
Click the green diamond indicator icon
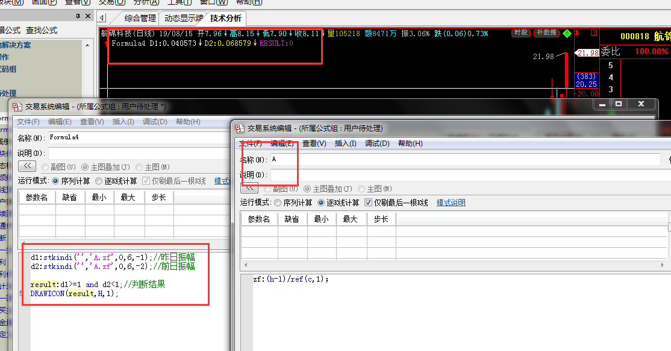pyautogui.click(x=567, y=33)
